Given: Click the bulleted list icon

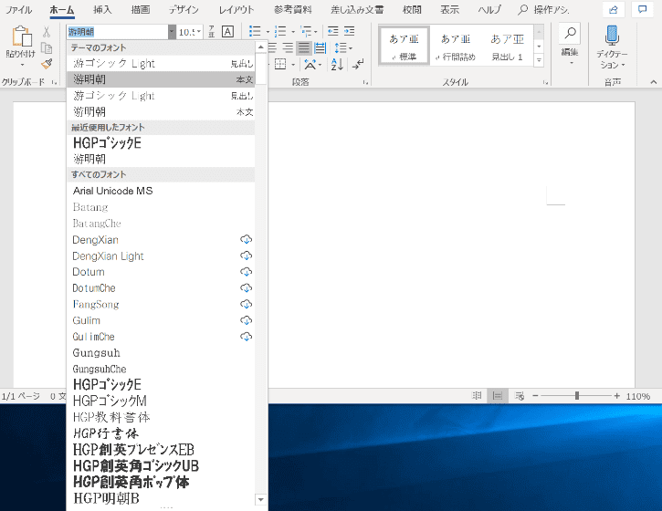Looking at the screenshot, I should pos(255,31).
